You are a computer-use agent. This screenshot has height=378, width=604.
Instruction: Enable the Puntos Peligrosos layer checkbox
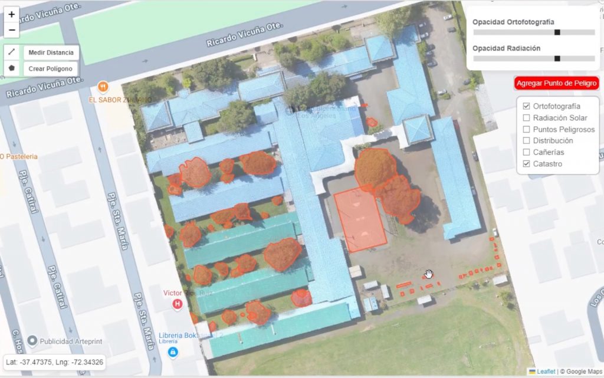(527, 129)
